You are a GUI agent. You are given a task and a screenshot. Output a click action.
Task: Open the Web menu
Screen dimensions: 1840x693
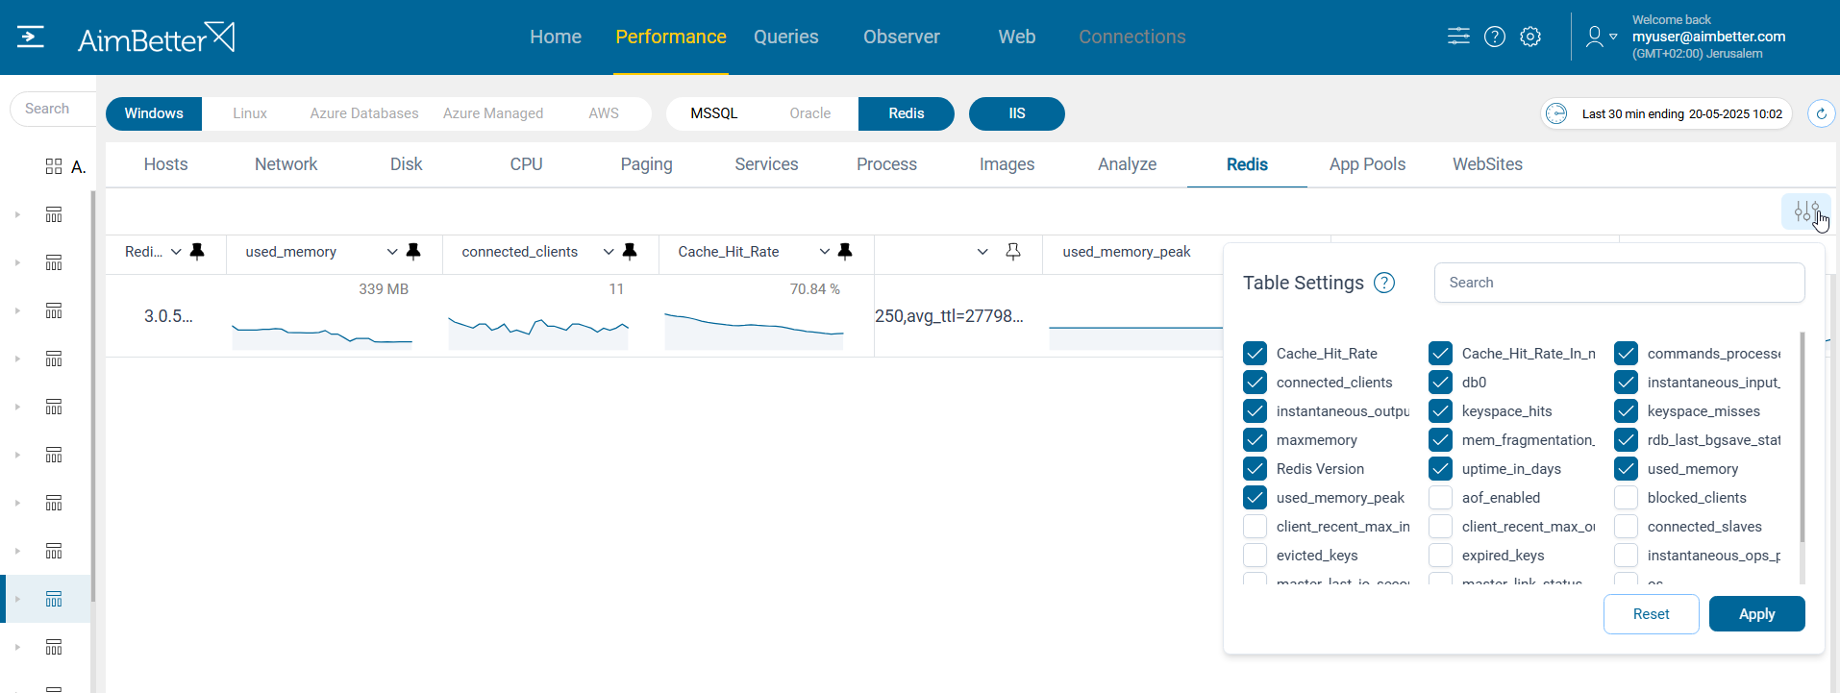tap(1017, 37)
